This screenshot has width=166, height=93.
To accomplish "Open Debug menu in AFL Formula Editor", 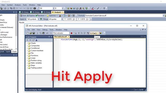I will (45, 30).
